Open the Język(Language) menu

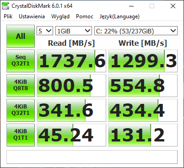119,16
